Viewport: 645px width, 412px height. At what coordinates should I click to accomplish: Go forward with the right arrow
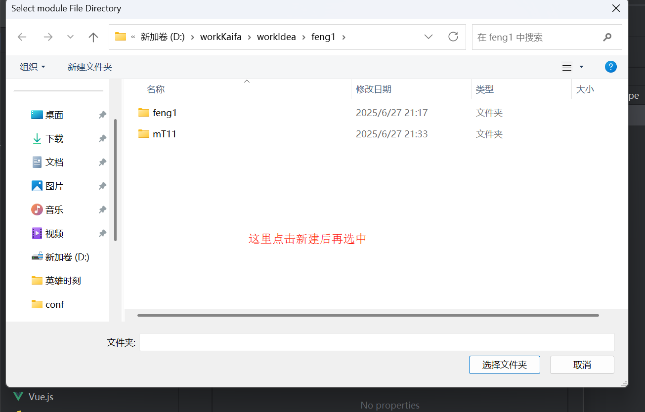48,37
